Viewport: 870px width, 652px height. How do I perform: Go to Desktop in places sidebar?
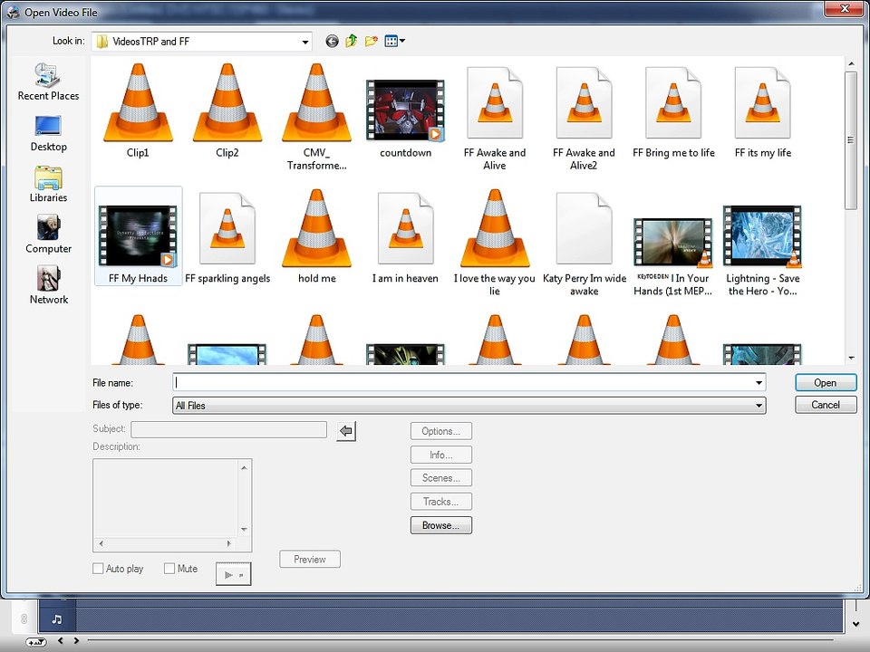pos(48,134)
